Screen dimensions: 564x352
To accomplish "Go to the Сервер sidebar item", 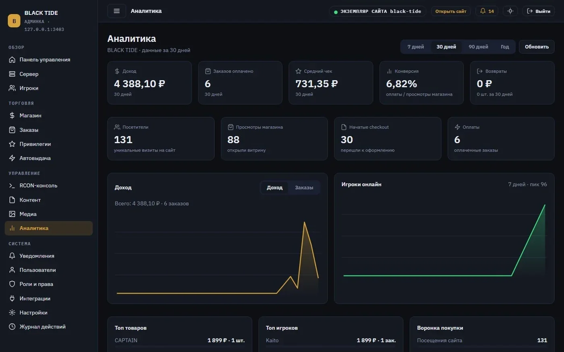I will (x=49, y=74).
